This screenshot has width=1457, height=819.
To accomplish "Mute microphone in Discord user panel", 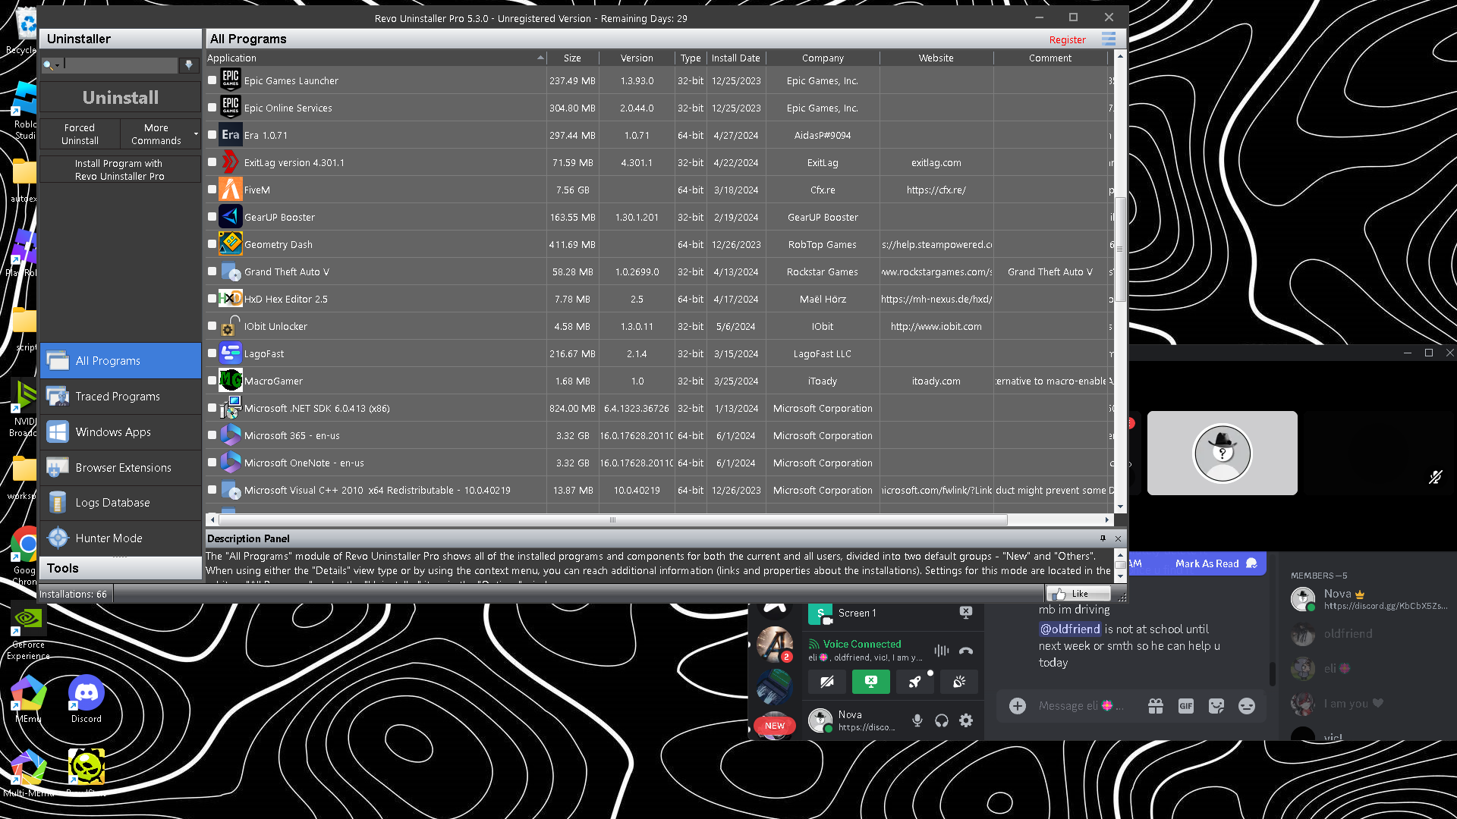I will [917, 720].
